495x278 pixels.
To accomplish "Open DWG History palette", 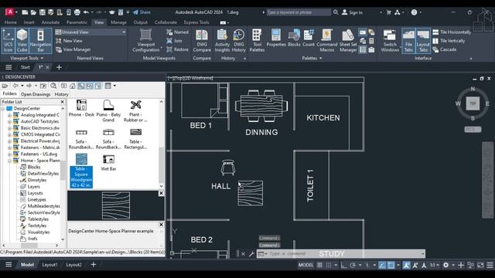I will 239,41.
